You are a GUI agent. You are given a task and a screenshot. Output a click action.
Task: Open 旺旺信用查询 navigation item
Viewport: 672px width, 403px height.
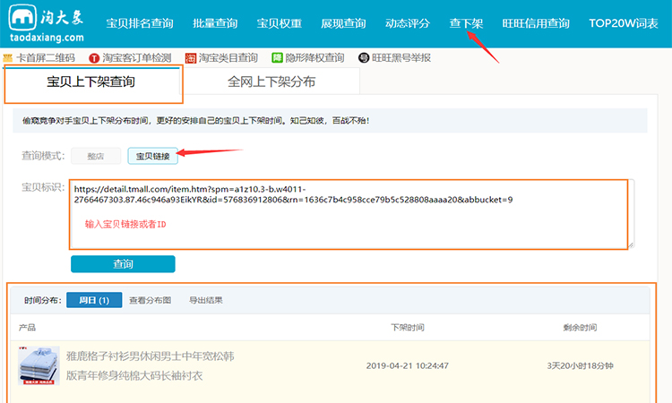pyautogui.click(x=533, y=23)
